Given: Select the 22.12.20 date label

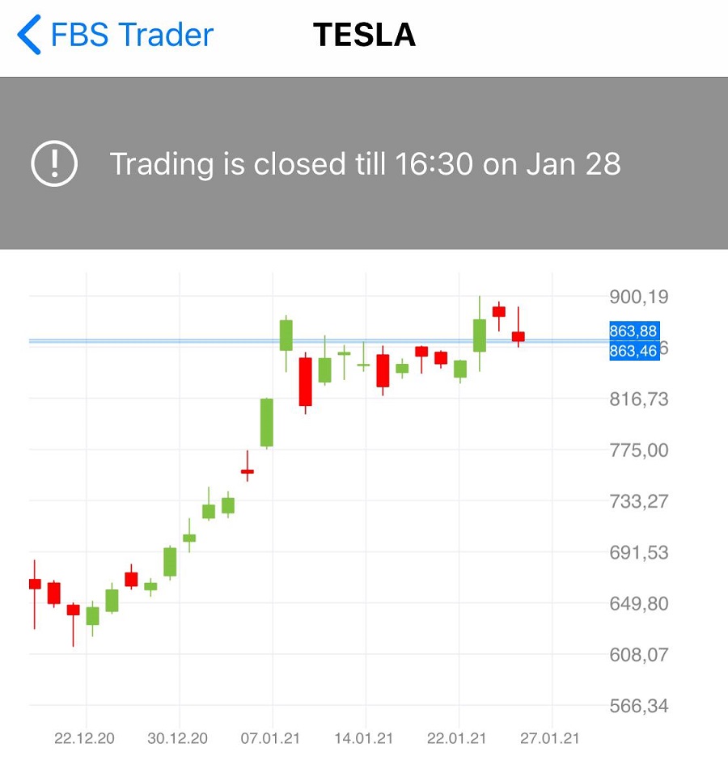Looking at the screenshot, I should [x=86, y=739].
